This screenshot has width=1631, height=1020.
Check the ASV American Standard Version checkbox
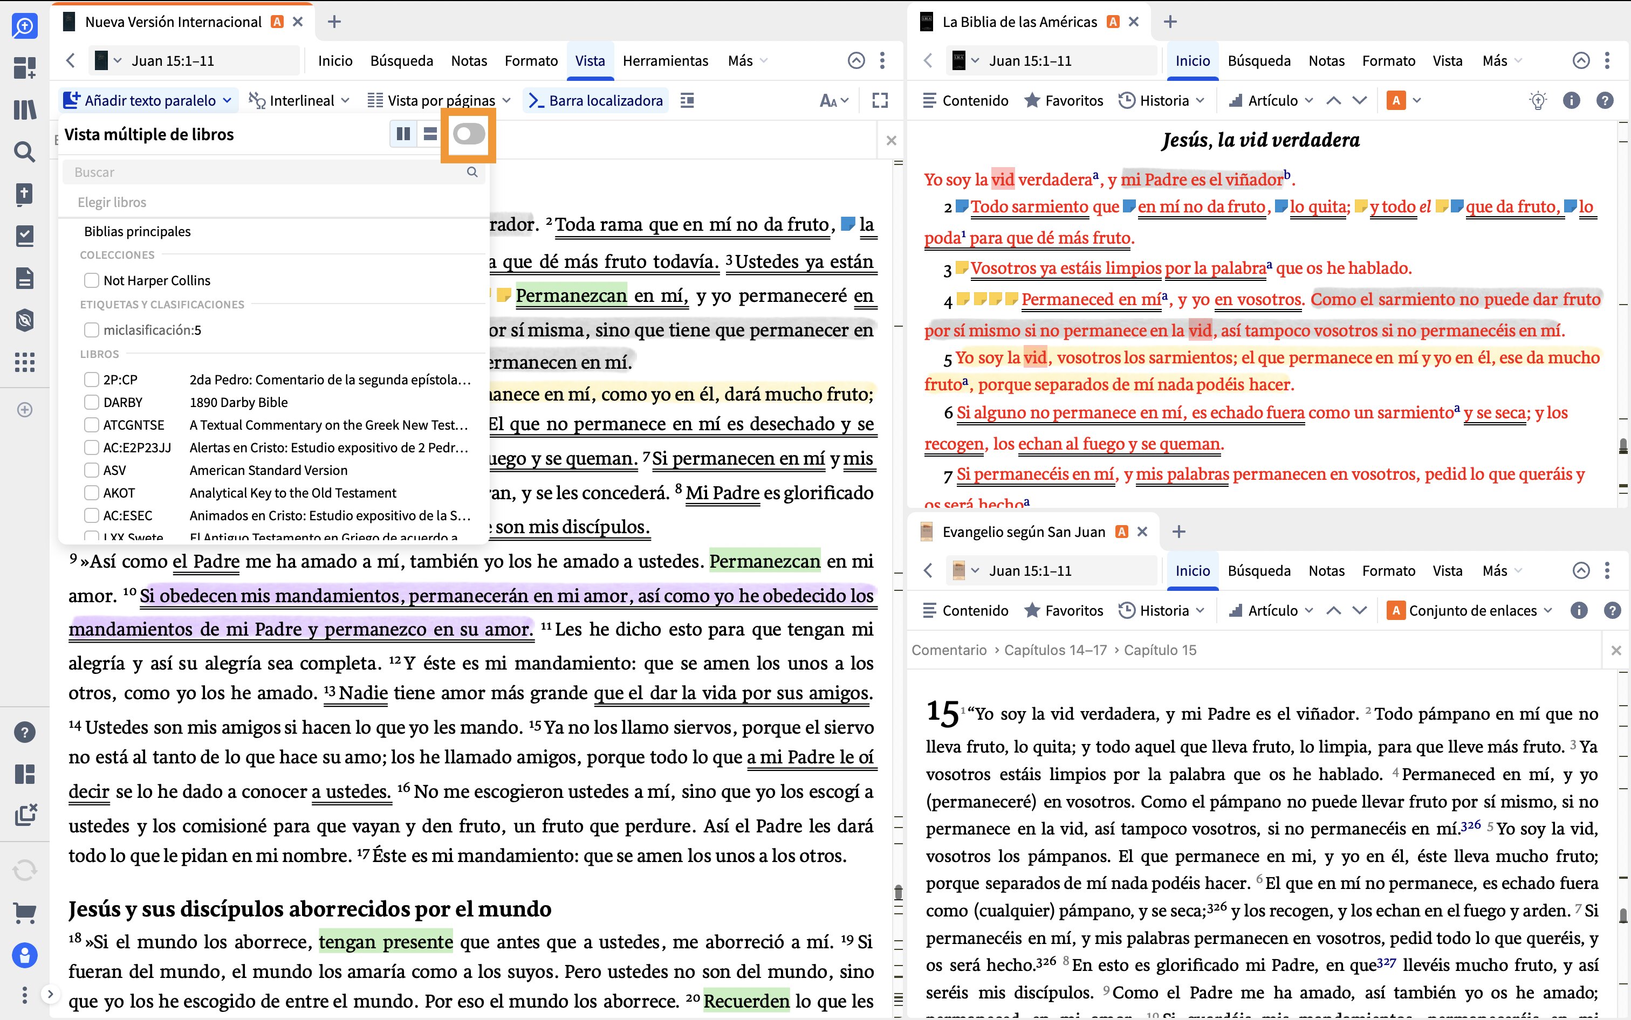[x=91, y=470]
